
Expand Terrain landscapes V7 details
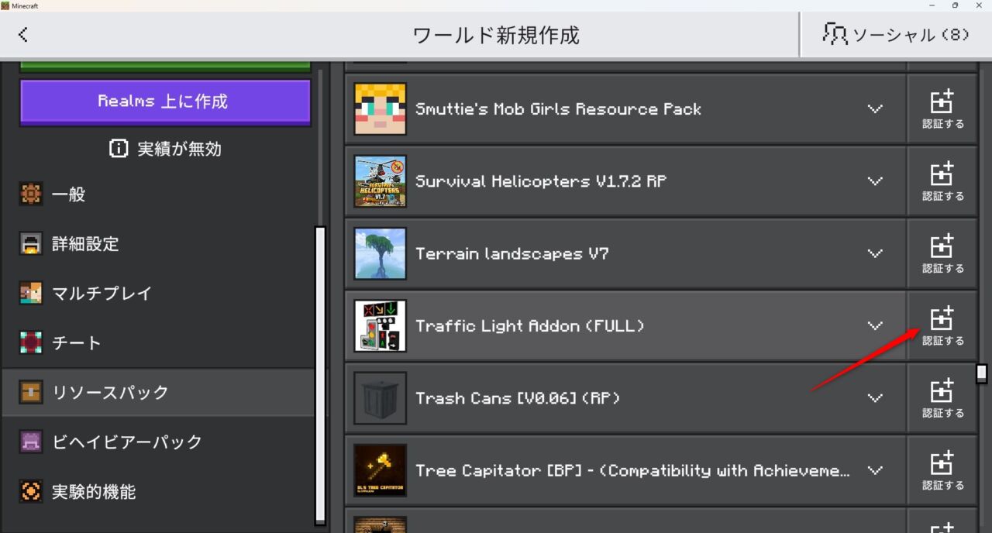pos(875,253)
